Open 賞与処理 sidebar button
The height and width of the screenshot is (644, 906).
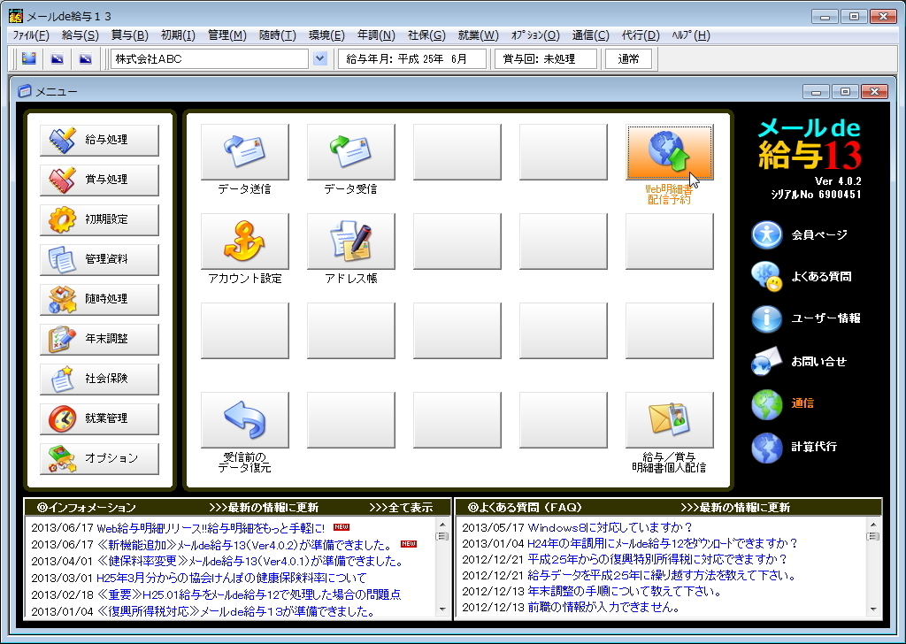tap(99, 180)
